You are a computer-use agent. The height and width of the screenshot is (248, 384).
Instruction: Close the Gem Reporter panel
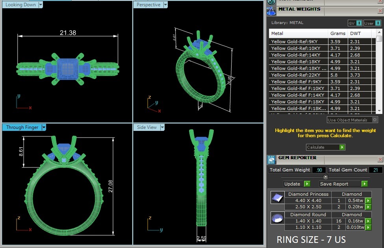click(x=380, y=160)
